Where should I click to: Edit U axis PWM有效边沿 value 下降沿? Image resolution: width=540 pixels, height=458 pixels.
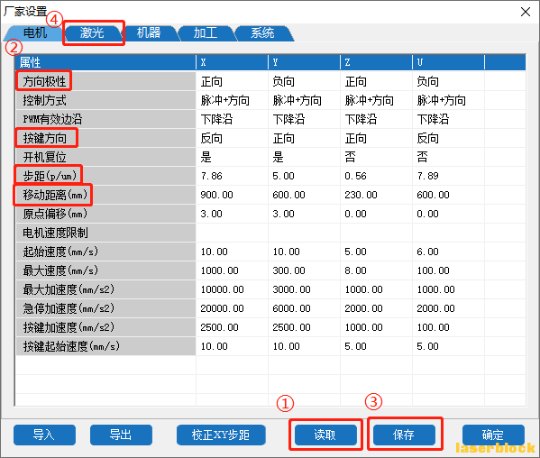pyautogui.click(x=448, y=119)
